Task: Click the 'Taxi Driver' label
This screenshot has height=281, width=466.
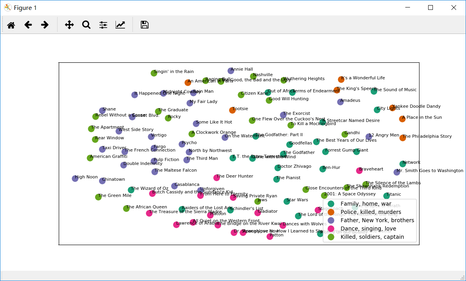Action: [x=114, y=148]
